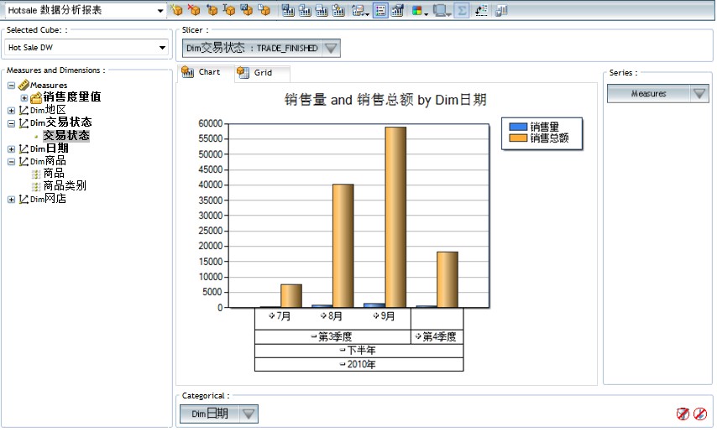Viewport: 717px width, 432px height.
Task: Click the blue 销售量 legend swatch
Action: click(518, 127)
